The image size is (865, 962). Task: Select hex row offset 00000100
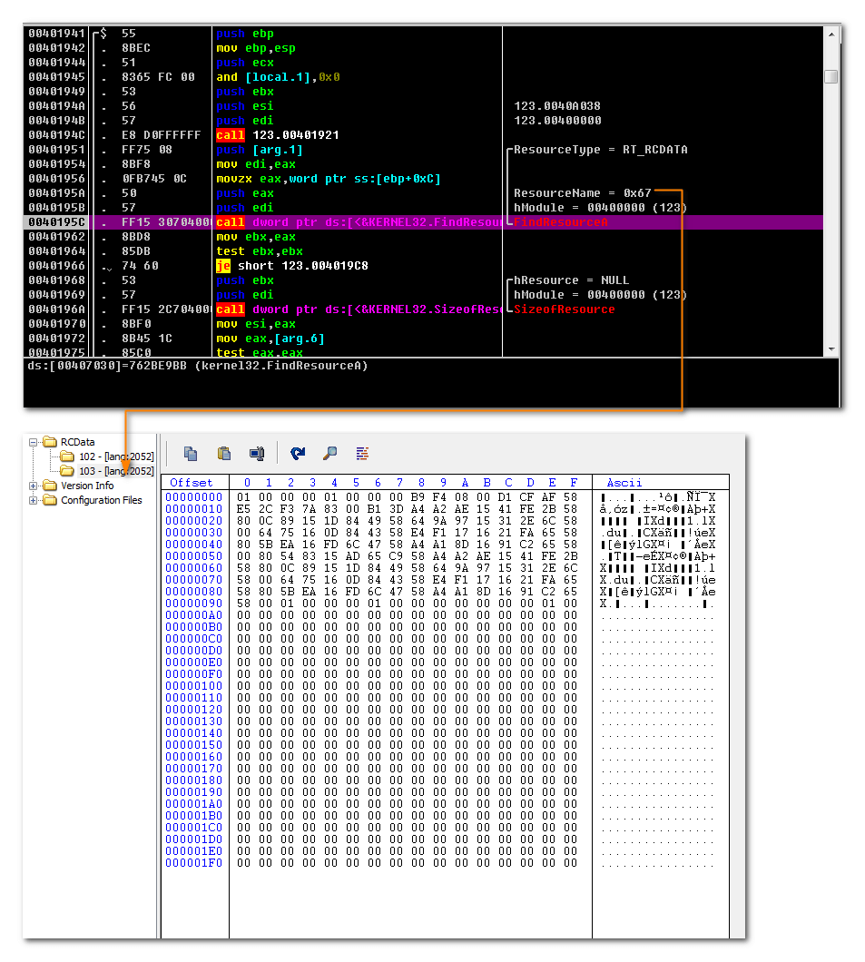coord(194,686)
